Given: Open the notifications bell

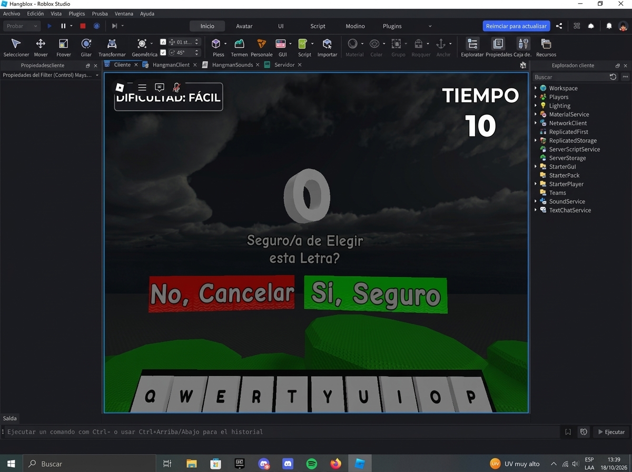Looking at the screenshot, I should pyautogui.click(x=609, y=26).
